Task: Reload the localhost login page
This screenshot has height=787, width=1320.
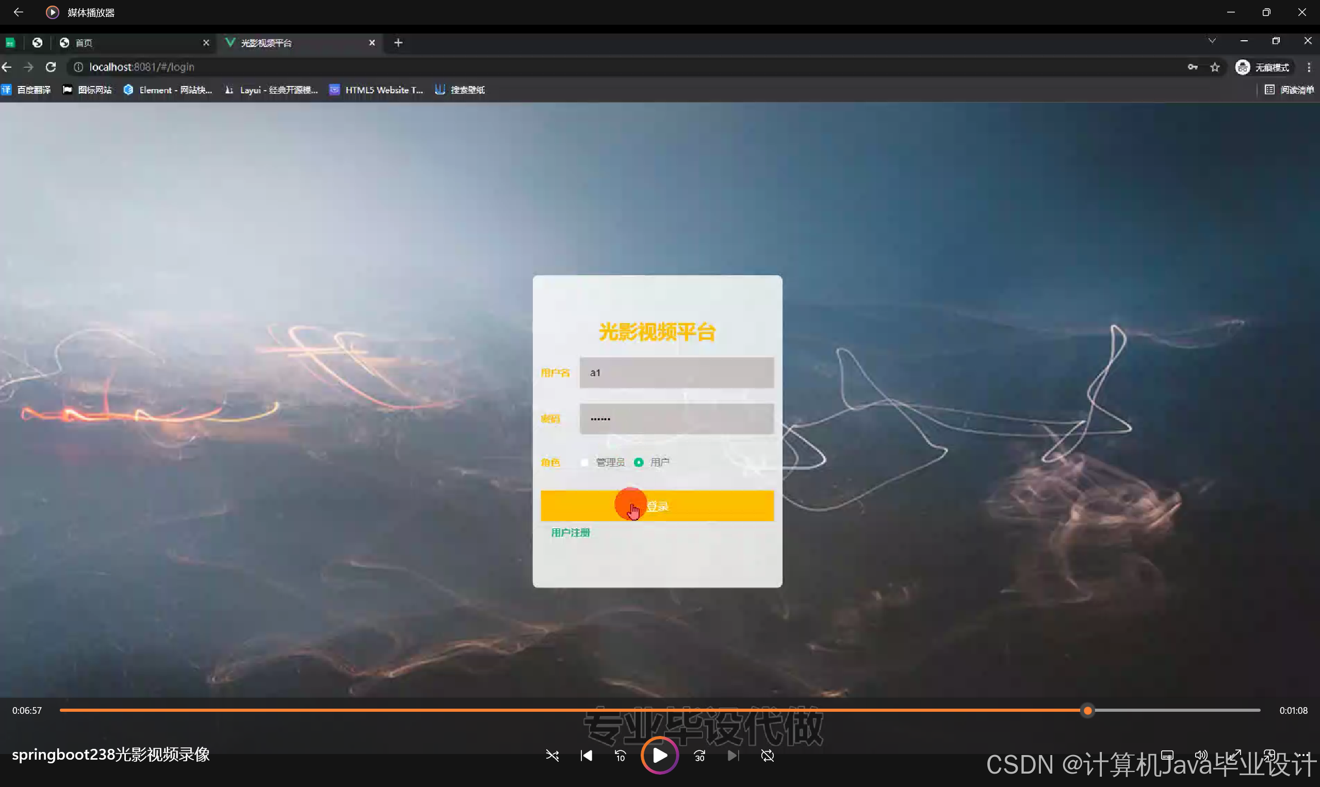Action: pos(51,67)
